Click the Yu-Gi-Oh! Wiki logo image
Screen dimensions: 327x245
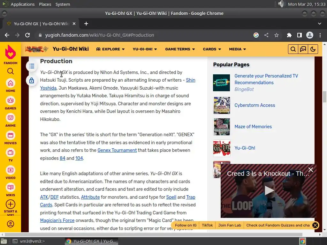(37, 49)
